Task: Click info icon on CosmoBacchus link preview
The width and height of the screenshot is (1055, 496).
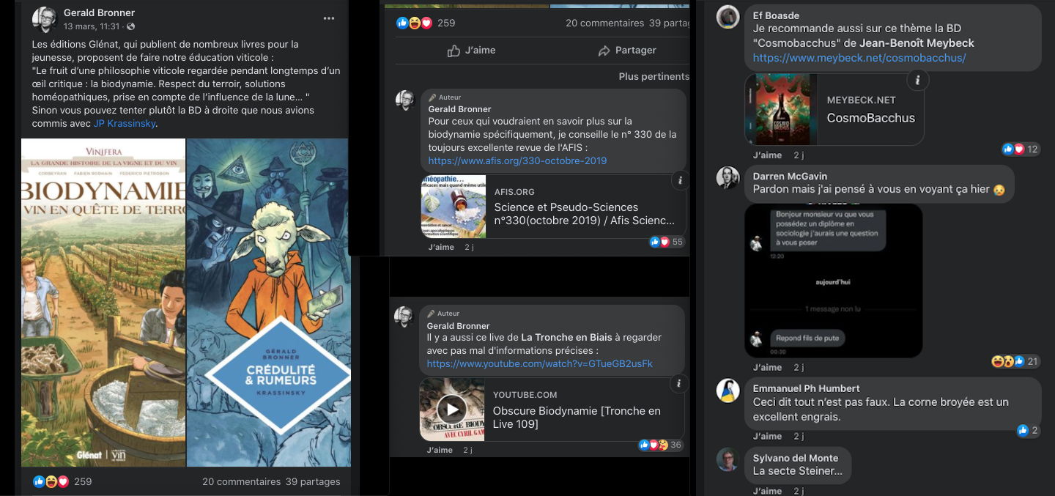Action: [x=917, y=79]
